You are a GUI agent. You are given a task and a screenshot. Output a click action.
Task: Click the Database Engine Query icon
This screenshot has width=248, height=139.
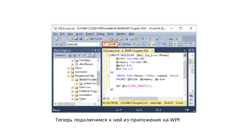click(107, 39)
